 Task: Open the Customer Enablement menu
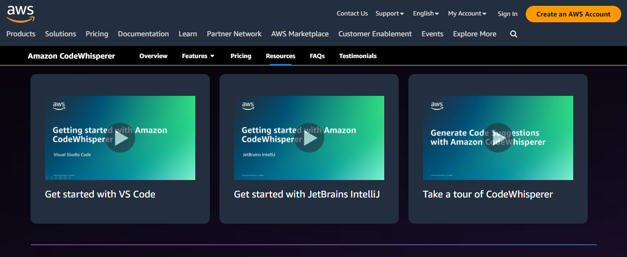click(375, 34)
